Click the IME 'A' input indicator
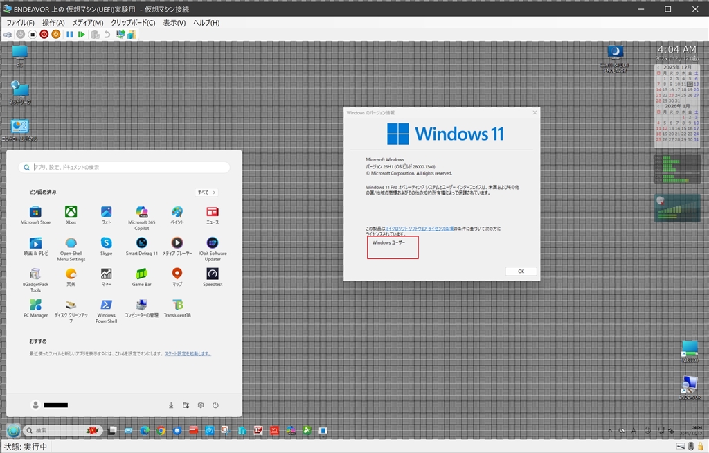Image resolution: width=709 pixels, height=453 pixels. pos(633,431)
